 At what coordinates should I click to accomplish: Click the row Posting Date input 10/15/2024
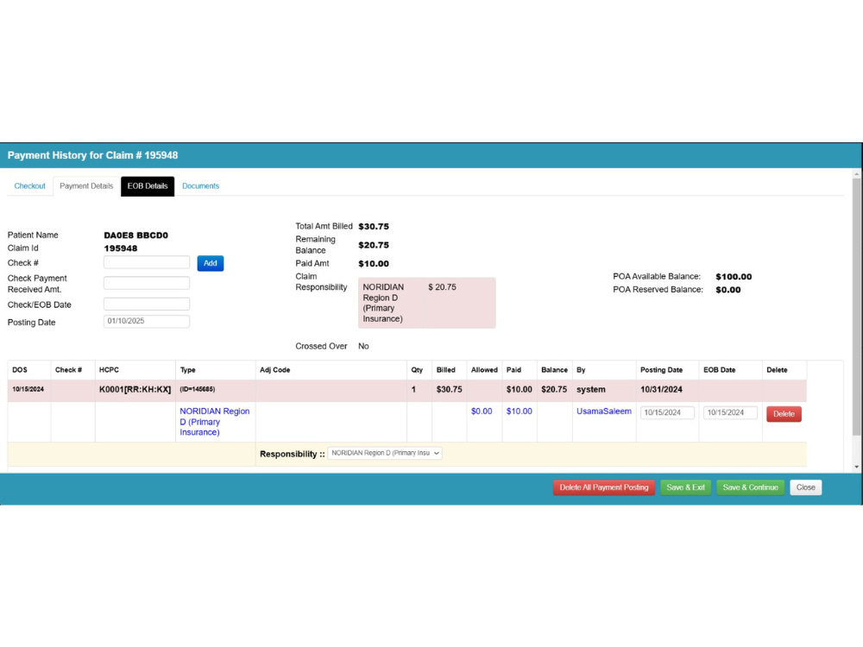coord(667,412)
